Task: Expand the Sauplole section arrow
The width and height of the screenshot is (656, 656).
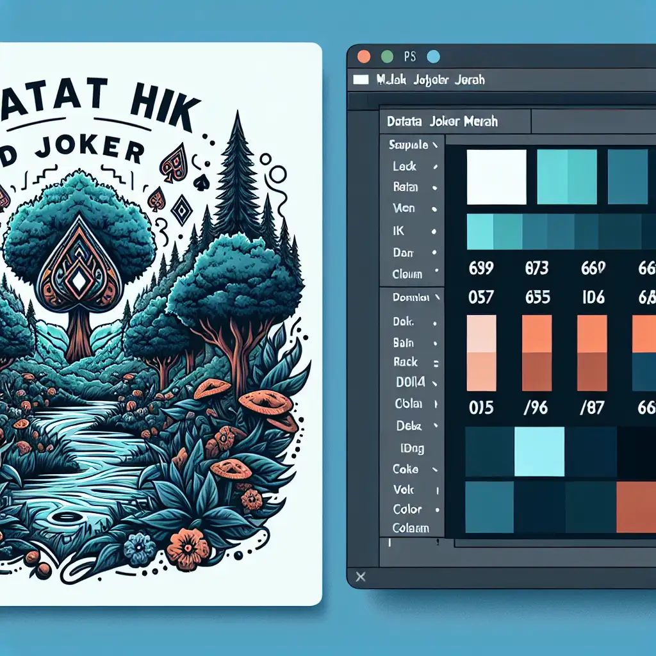Action: [435, 145]
